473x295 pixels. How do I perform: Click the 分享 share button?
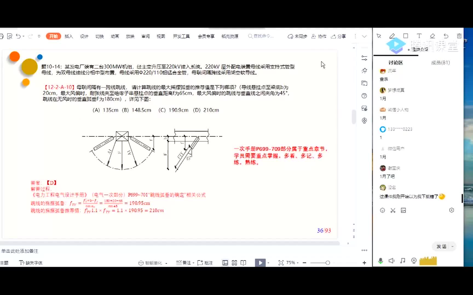point(338,36)
